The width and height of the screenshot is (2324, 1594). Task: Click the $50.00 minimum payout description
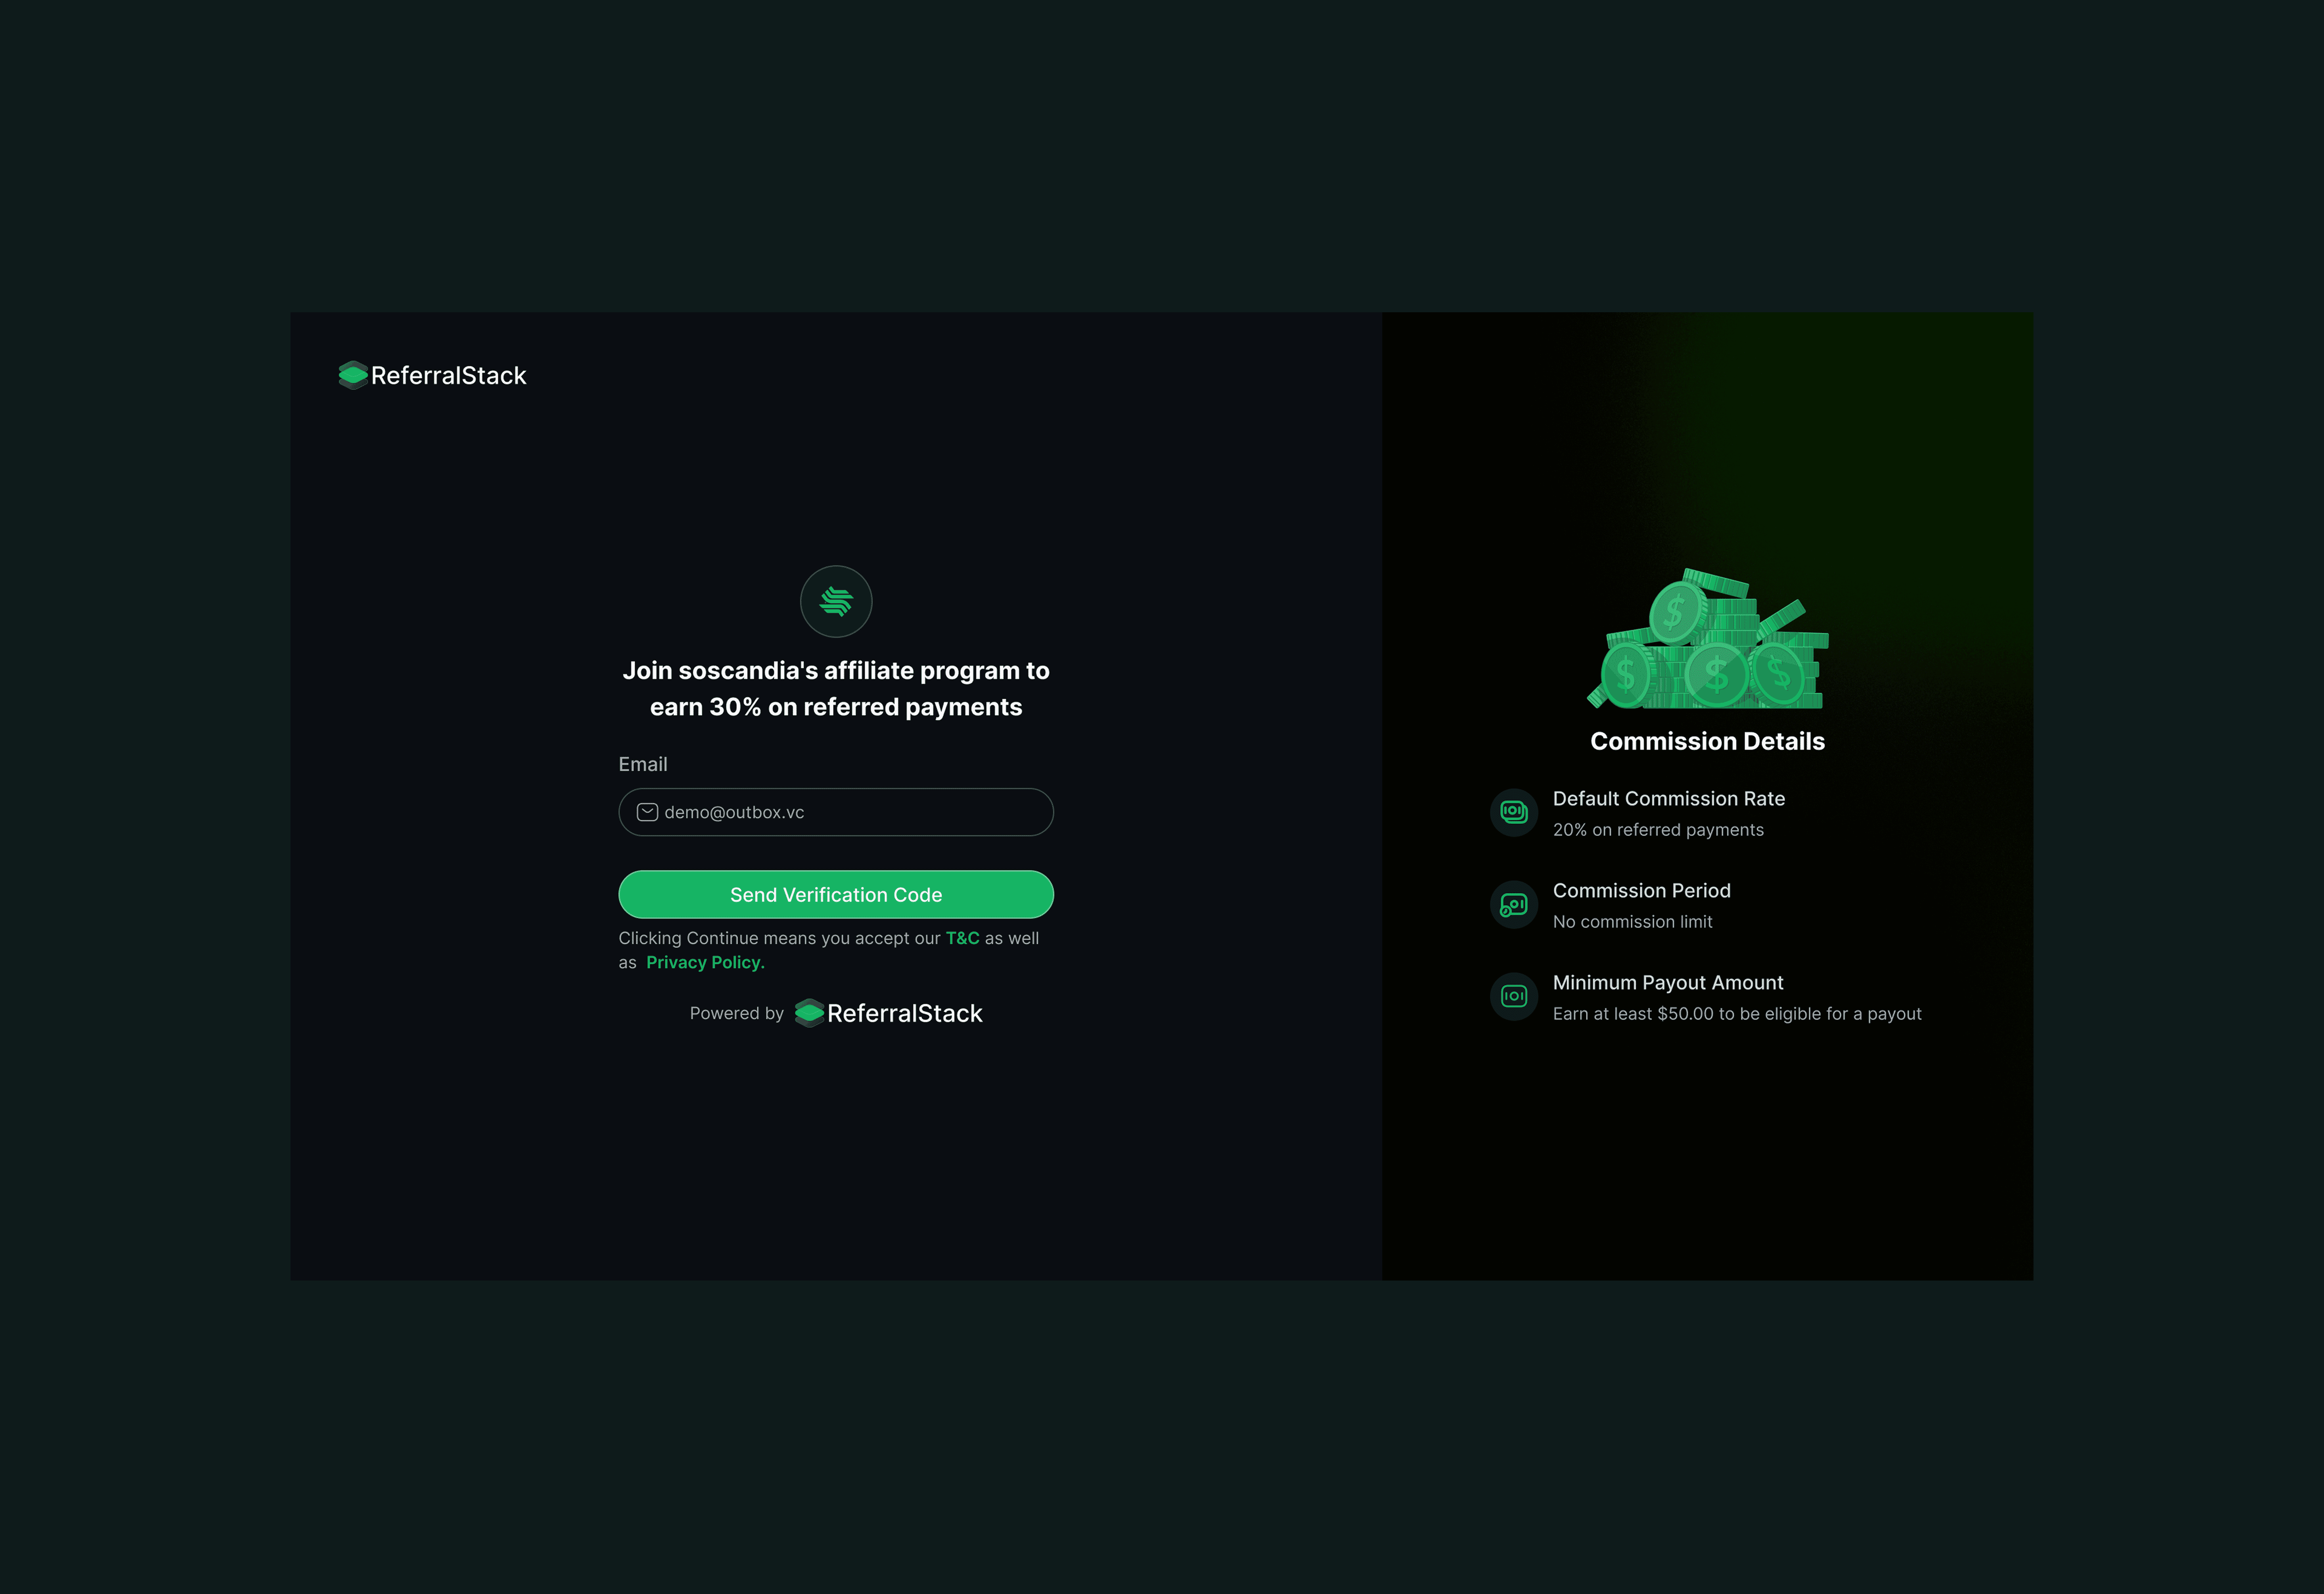1736,1014
